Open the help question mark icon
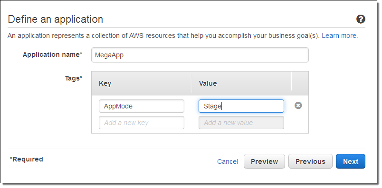This screenshot has height=188, width=382. 361,19
